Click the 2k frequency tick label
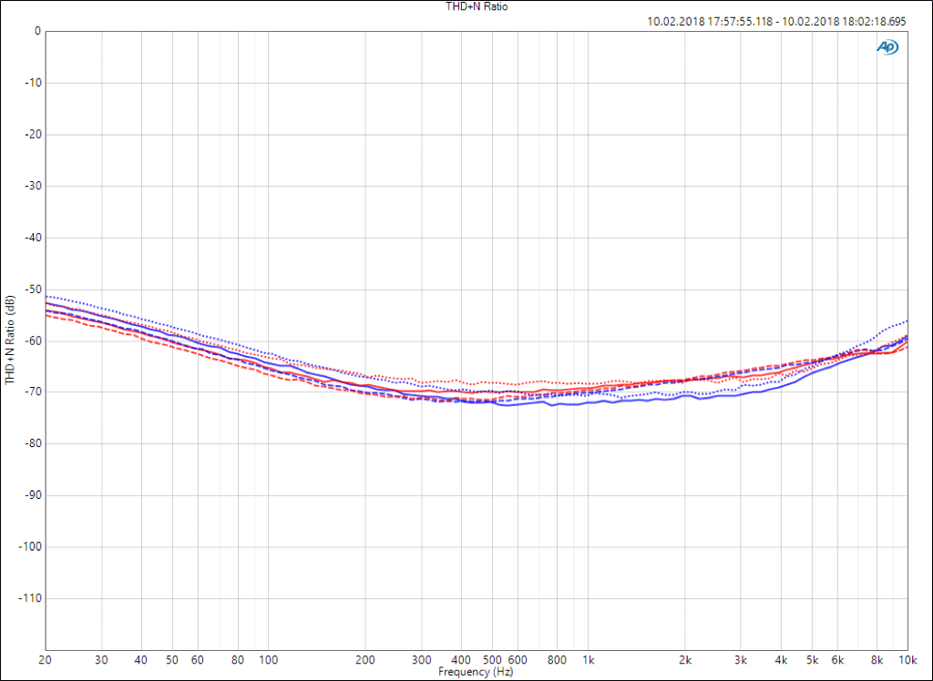The height and width of the screenshot is (681, 933). point(685,659)
